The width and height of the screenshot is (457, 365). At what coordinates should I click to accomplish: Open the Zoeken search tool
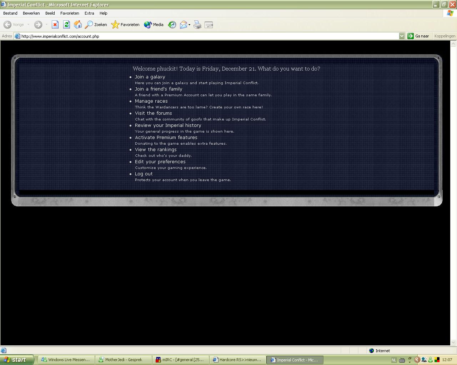pyautogui.click(x=96, y=25)
